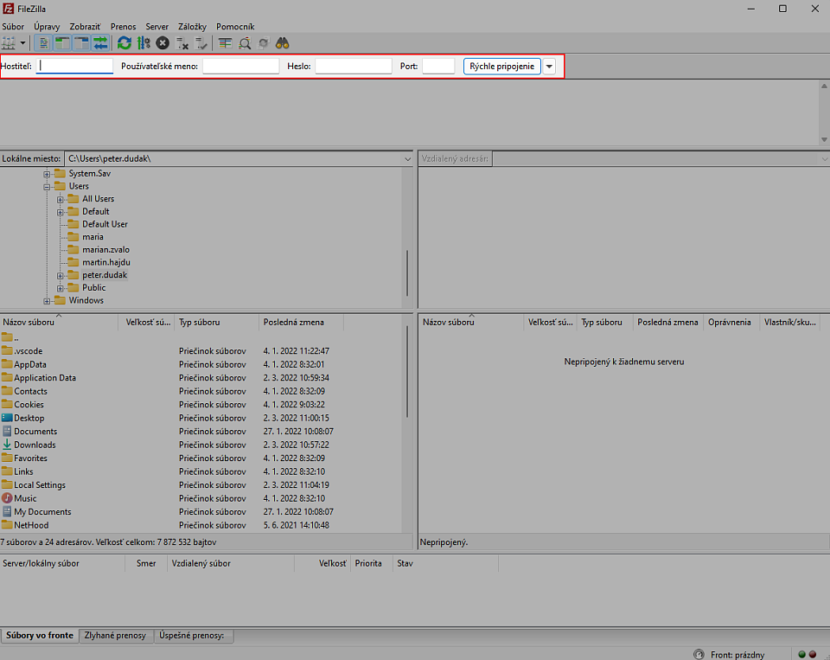Open the Úpravy menu
Viewport: 830px width, 660px height.
pos(47,27)
